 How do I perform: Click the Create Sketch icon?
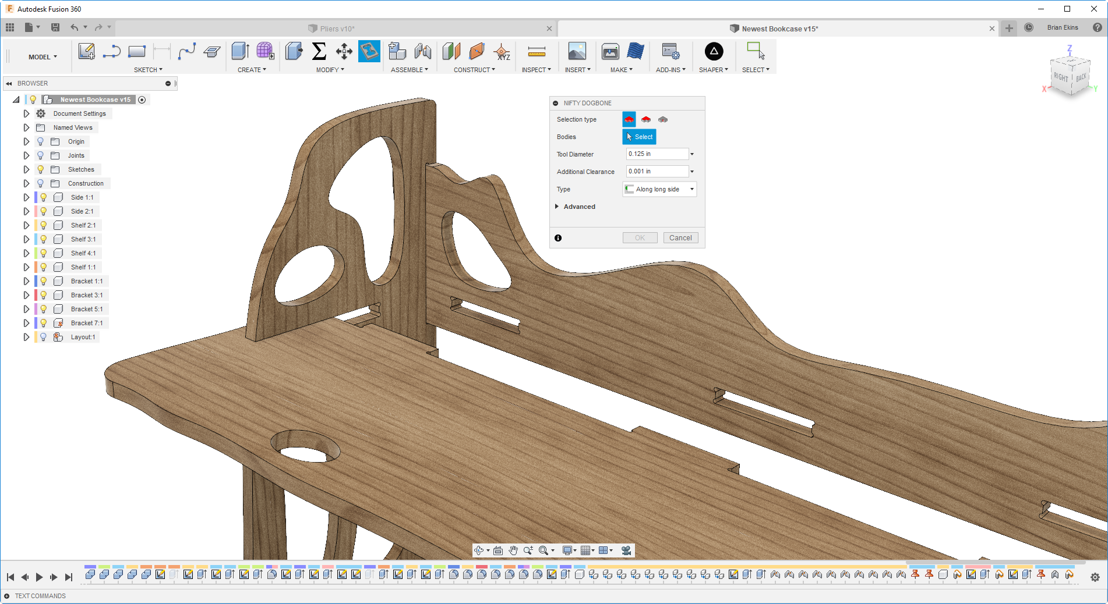tap(86, 52)
